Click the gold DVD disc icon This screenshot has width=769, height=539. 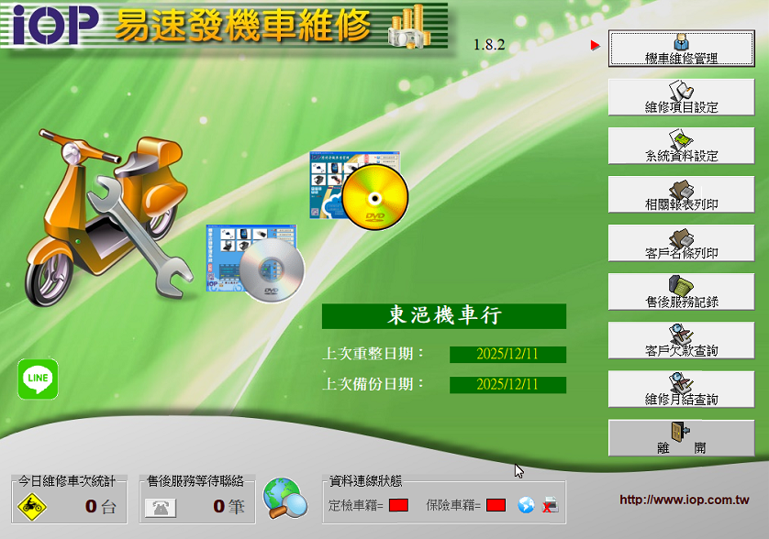[x=374, y=196]
